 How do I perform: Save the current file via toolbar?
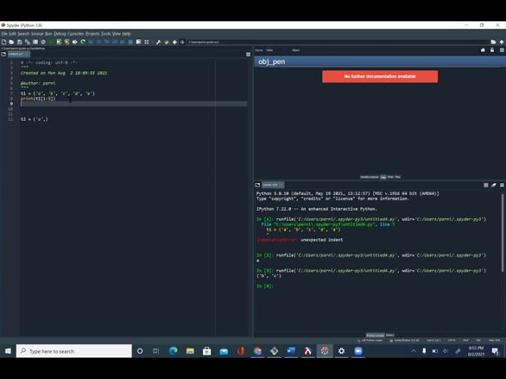coord(20,42)
